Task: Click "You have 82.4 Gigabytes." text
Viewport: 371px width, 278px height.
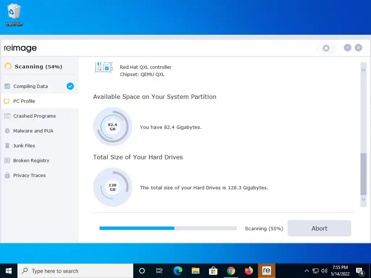Action: coord(171,127)
